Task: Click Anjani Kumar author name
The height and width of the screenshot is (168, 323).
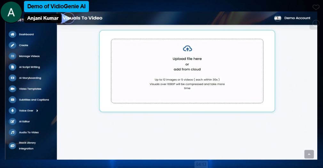Action: pyautogui.click(x=43, y=18)
